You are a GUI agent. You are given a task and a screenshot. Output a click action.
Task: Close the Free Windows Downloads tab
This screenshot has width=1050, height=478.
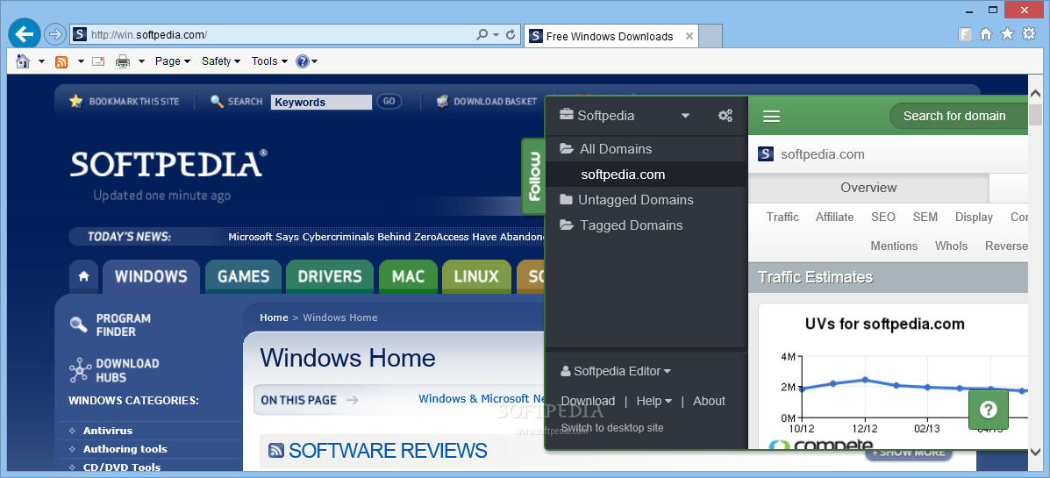[x=689, y=36]
